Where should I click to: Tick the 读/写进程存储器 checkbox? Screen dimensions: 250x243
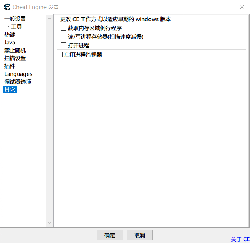click(x=63, y=37)
